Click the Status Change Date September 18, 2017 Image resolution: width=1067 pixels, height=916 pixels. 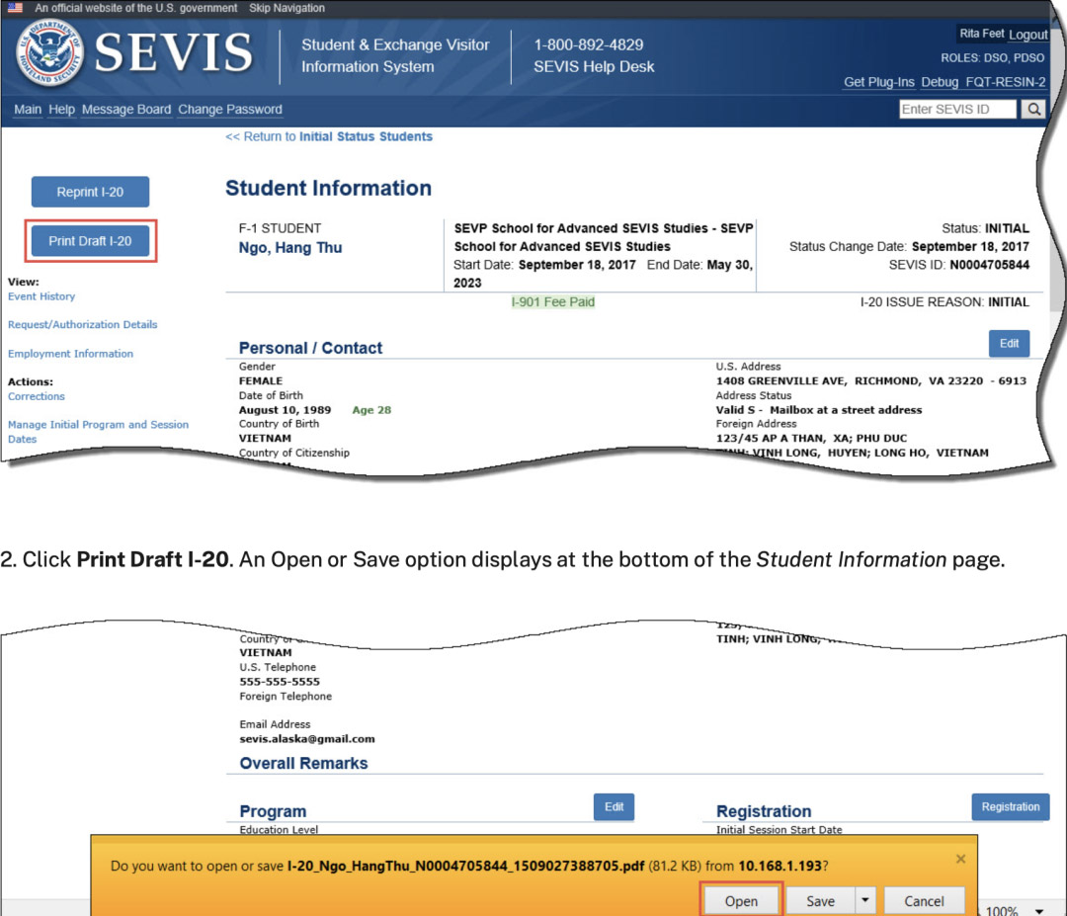[x=970, y=246]
